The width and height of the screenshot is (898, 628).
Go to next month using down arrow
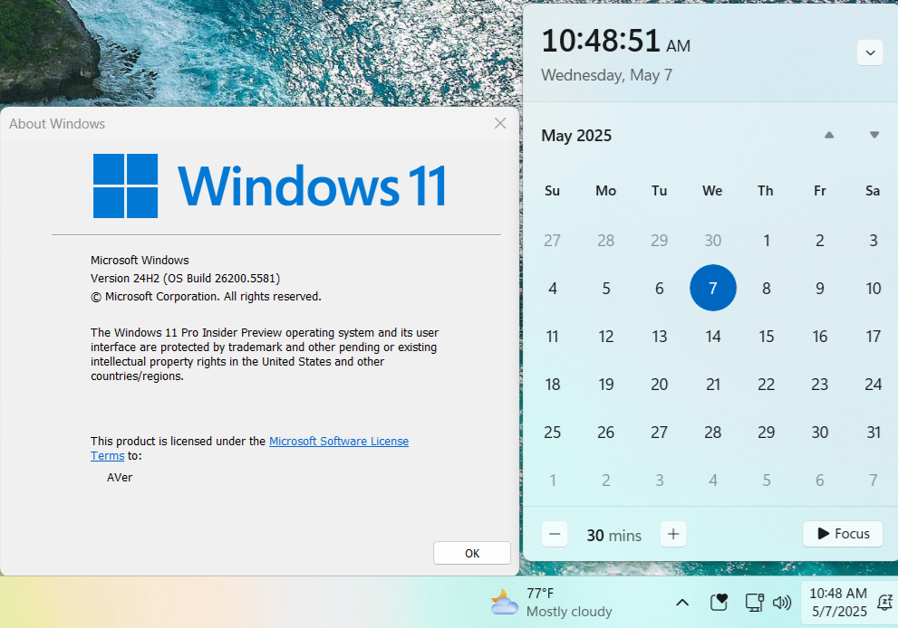tap(874, 135)
